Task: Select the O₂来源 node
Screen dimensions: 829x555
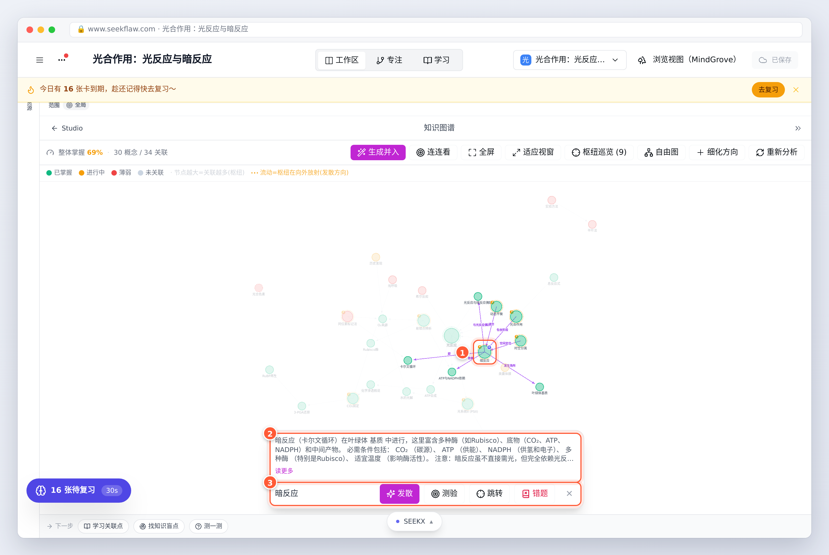Action: click(x=383, y=319)
